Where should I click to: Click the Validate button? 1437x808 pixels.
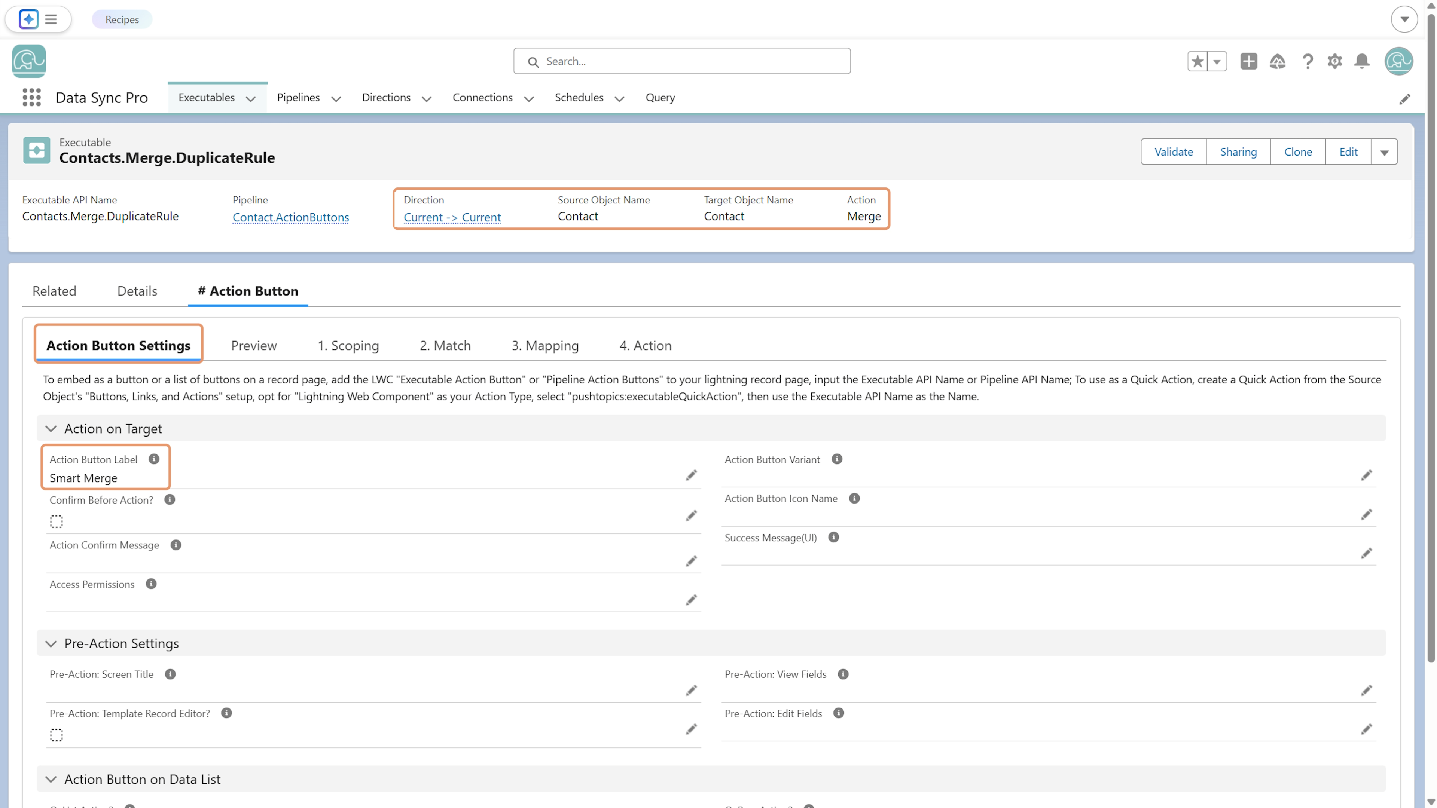pyautogui.click(x=1173, y=152)
